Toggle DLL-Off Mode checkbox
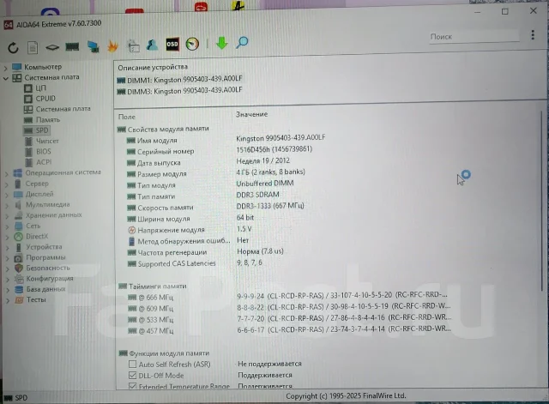549x404 pixels. tap(132, 376)
